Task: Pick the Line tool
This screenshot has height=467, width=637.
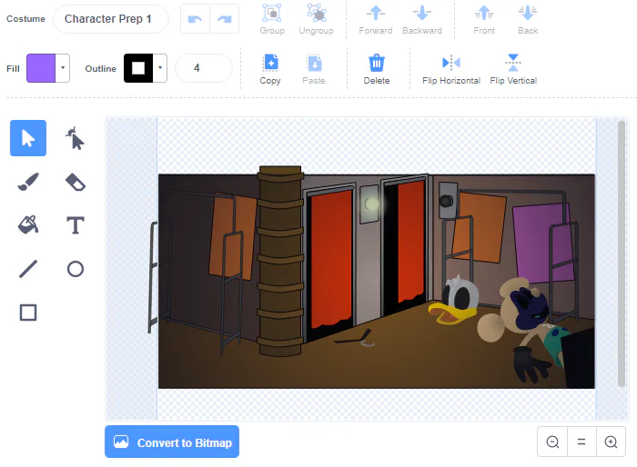Action: 28,269
